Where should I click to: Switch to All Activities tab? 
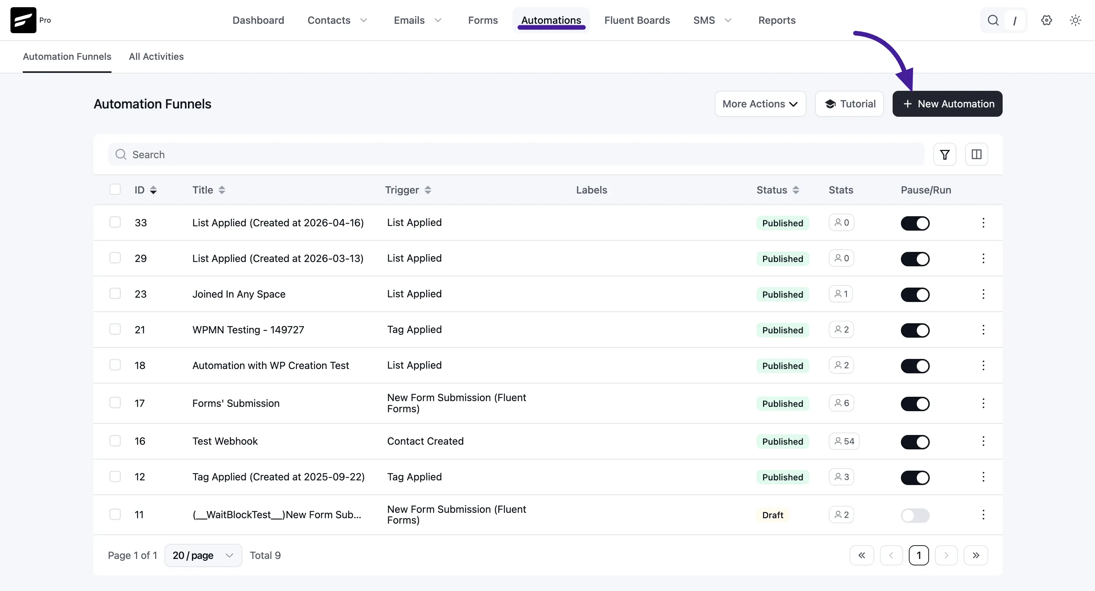(157, 57)
